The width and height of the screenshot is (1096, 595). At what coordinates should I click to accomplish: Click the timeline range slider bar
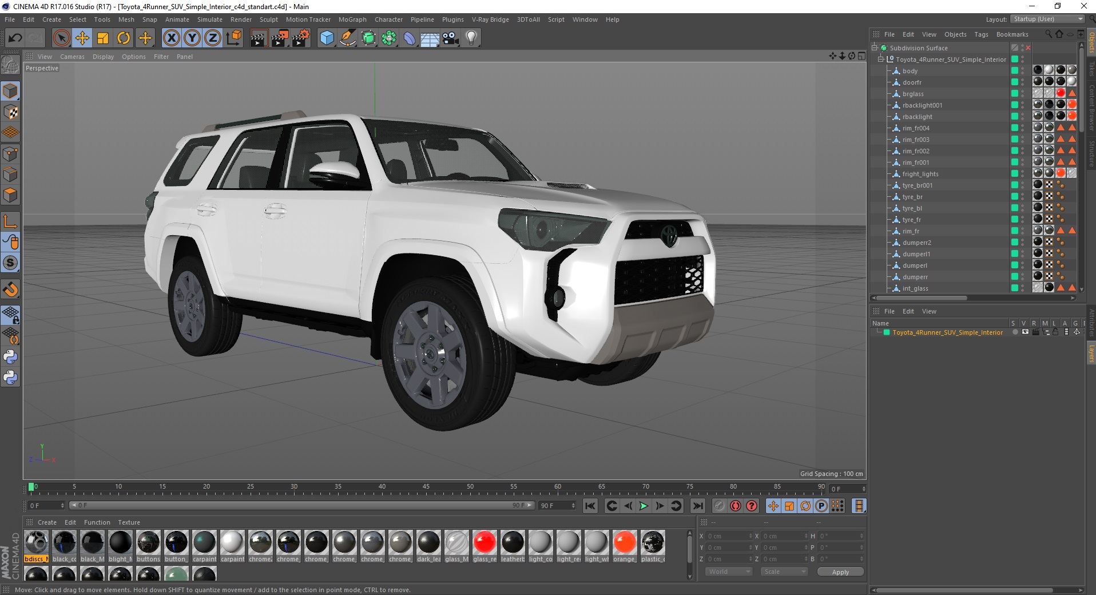tap(302, 505)
